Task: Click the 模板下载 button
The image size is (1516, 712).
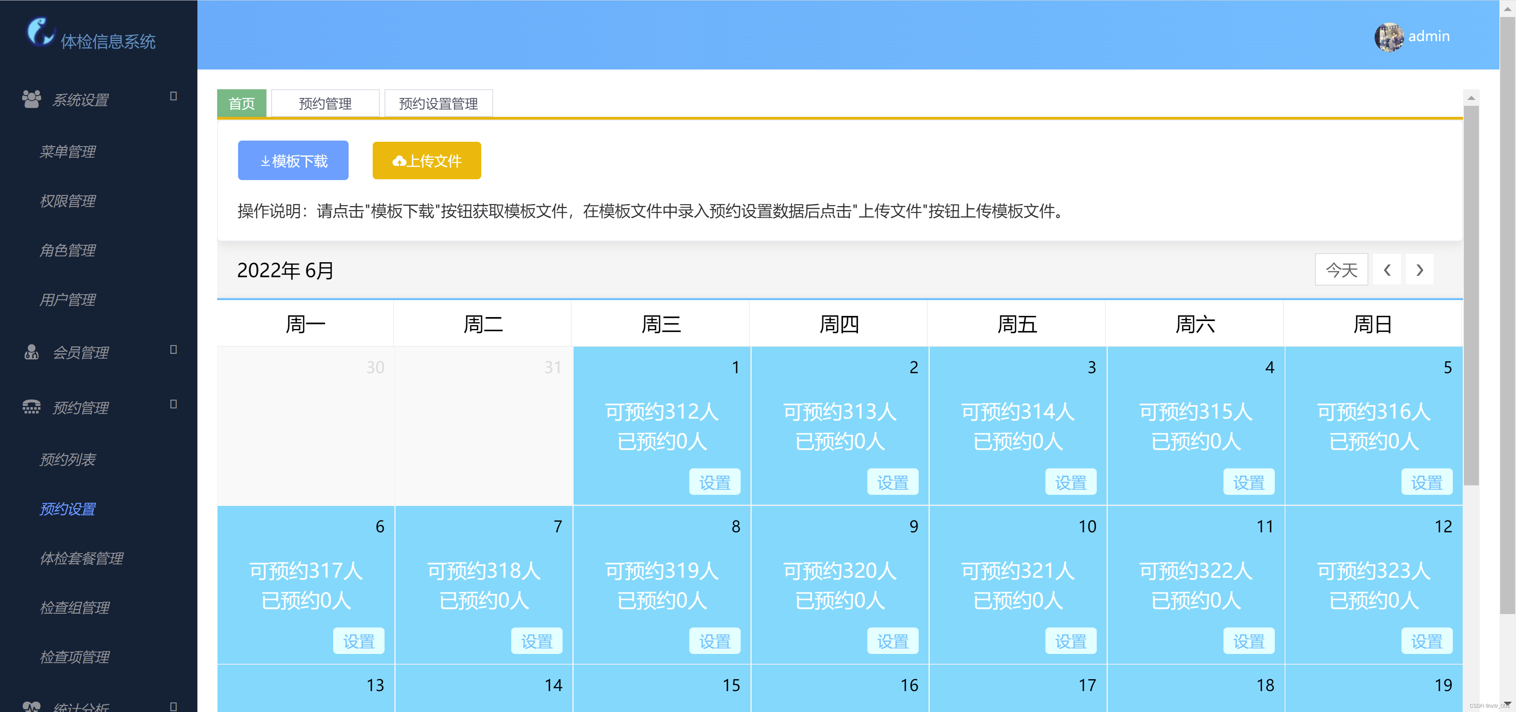Action: point(293,161)
